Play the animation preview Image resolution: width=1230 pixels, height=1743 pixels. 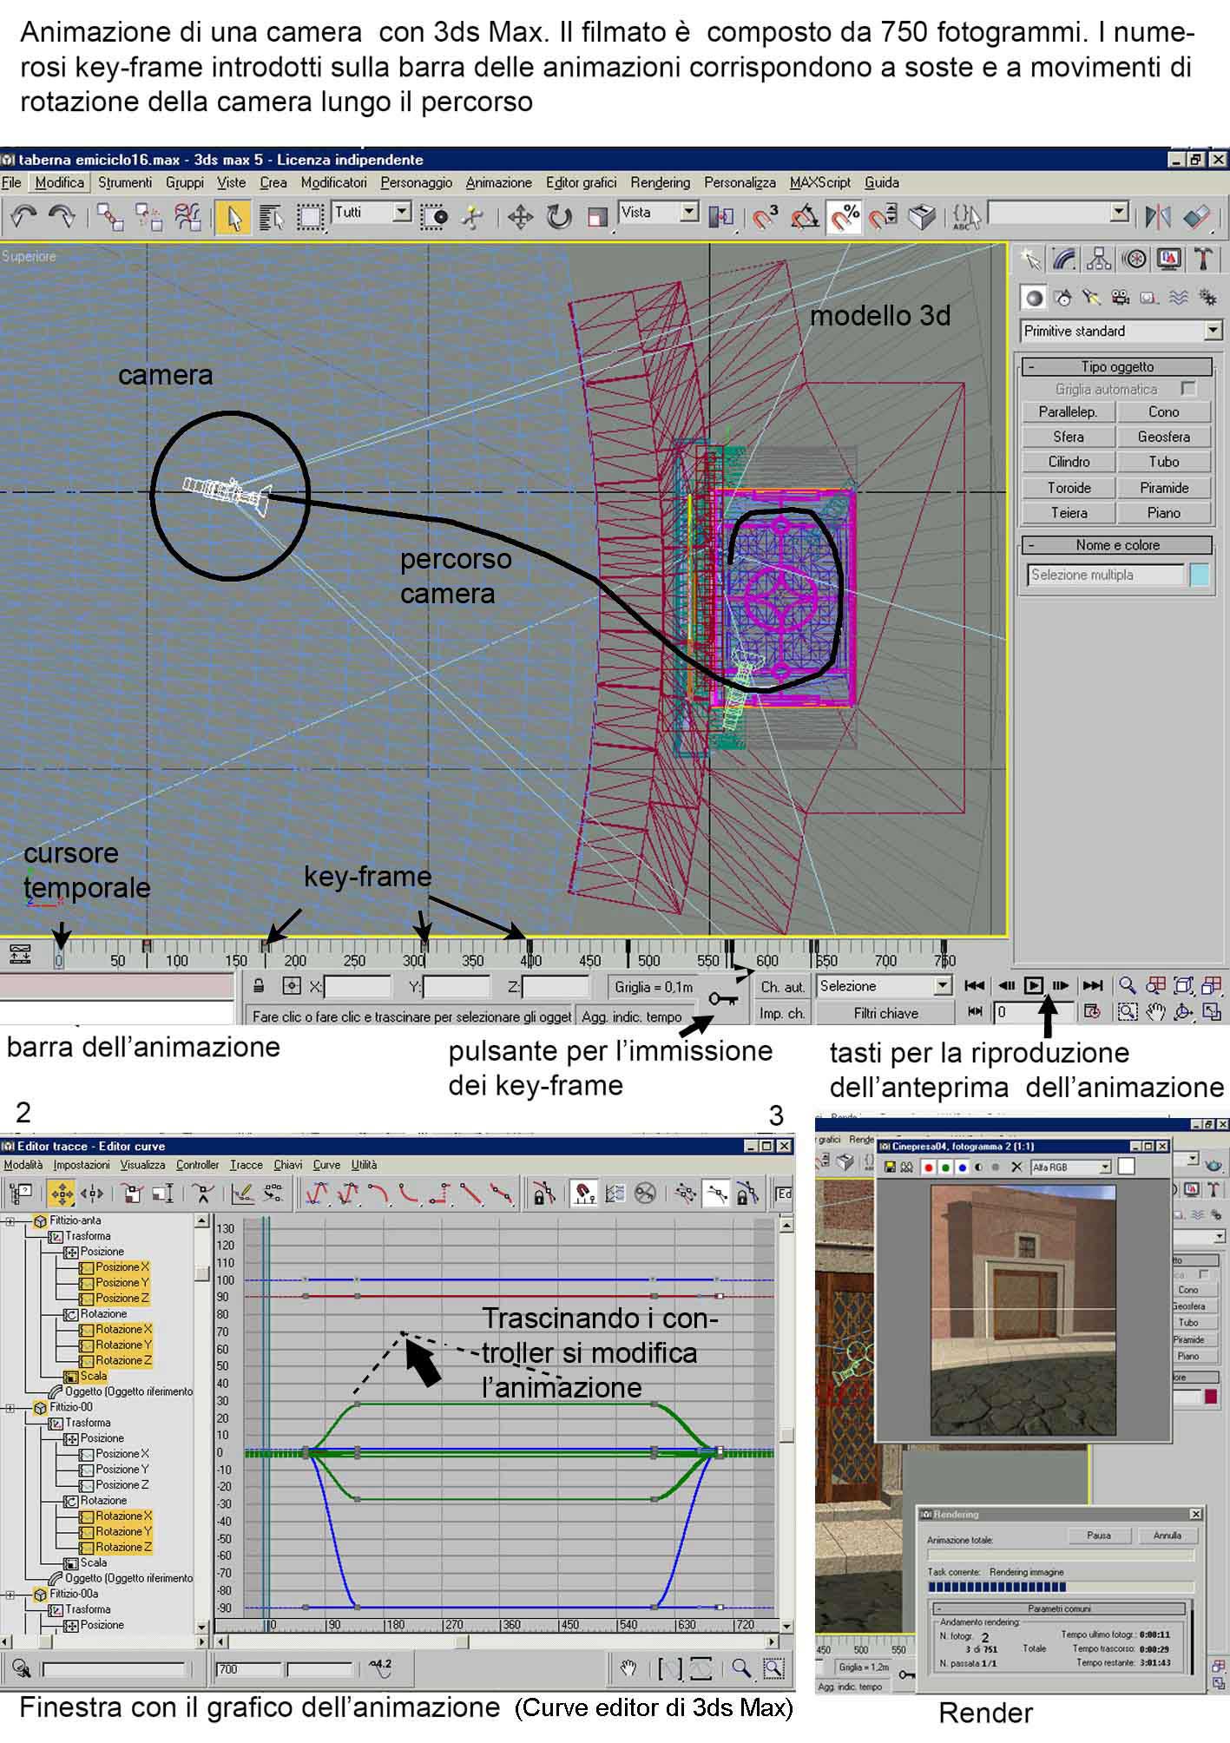click(x=1033, y=985)
